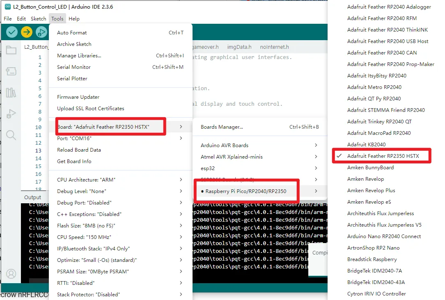Open the Sketchbook folder sidebar icon
The height and width of the screenshot is (300, 445).
click(x=11, y=50)
